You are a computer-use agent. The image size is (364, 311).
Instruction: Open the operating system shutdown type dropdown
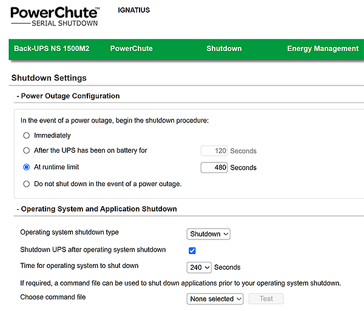(209, 234)
